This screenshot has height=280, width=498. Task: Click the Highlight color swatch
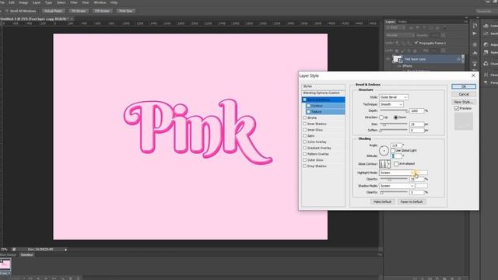pyautogui.click(x=422, y=173)
